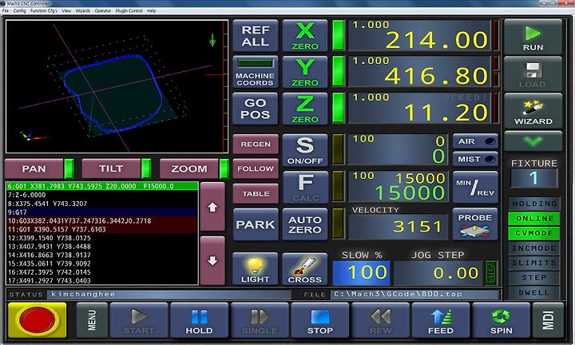Open the Wizards menu
The width and height of the screenshot is (575, 345).
point(83,10)
